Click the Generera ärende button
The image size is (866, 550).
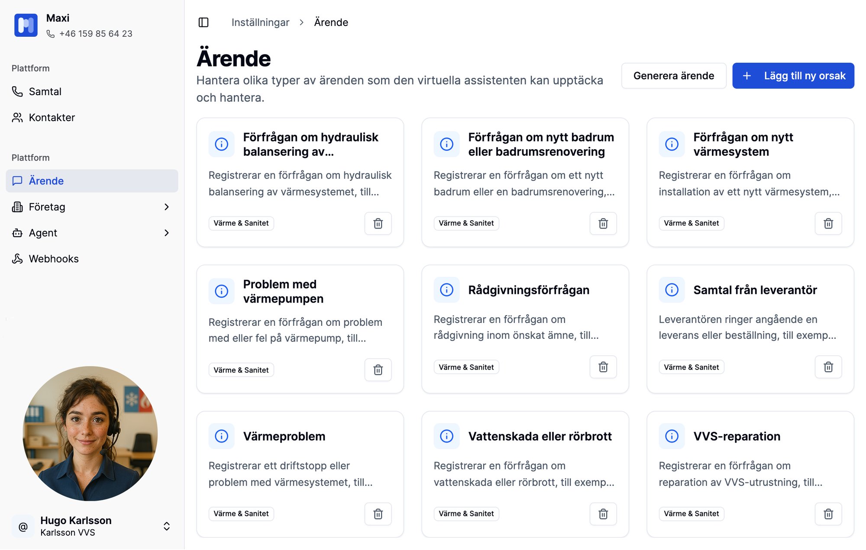[673, 76]
